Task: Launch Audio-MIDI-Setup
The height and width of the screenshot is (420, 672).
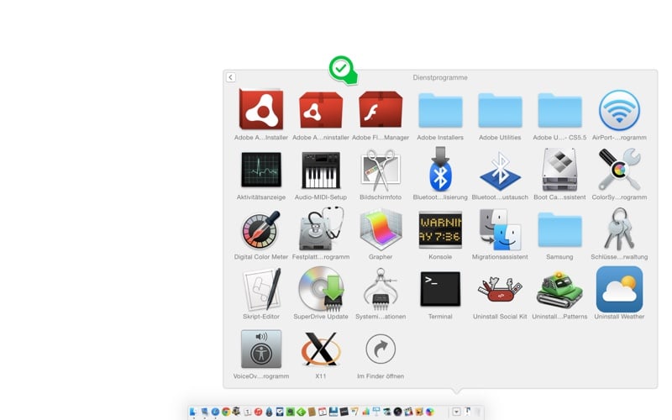Action: click(321, 171)
